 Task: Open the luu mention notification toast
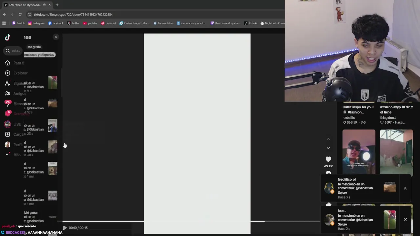click(366, 220)
